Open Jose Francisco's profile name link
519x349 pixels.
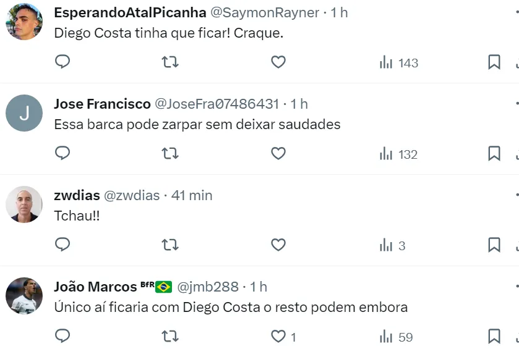(x=102, y=104)
